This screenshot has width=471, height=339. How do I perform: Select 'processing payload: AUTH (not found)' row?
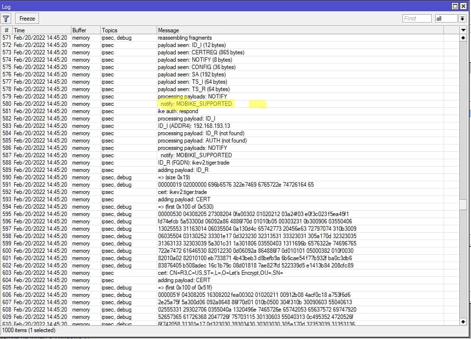[x=230, y=141]
